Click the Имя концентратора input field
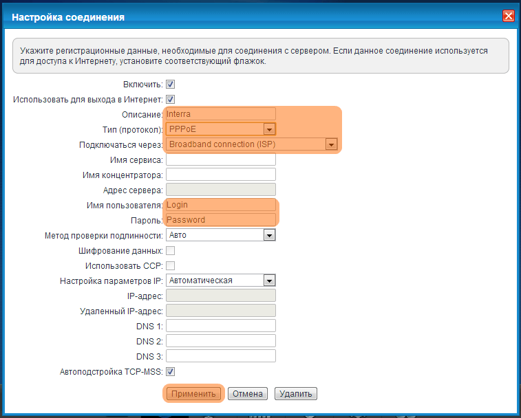Screen dimensions: 521x418 (220, 175)
